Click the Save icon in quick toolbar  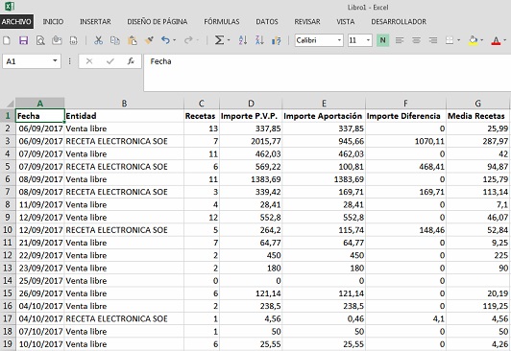(23, 40)
